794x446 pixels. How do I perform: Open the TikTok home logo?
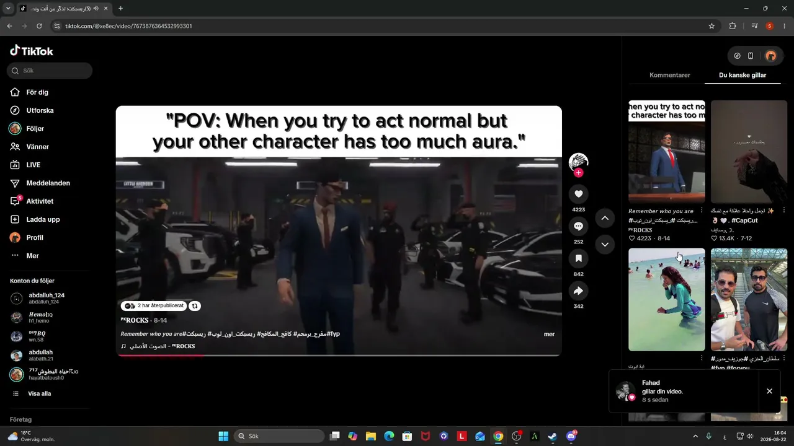point(31,51)
